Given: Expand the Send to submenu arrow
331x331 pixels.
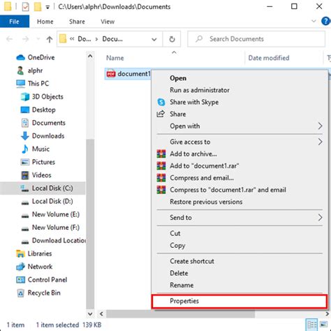Looking at the screenshot, I should (x=321, y=218).
